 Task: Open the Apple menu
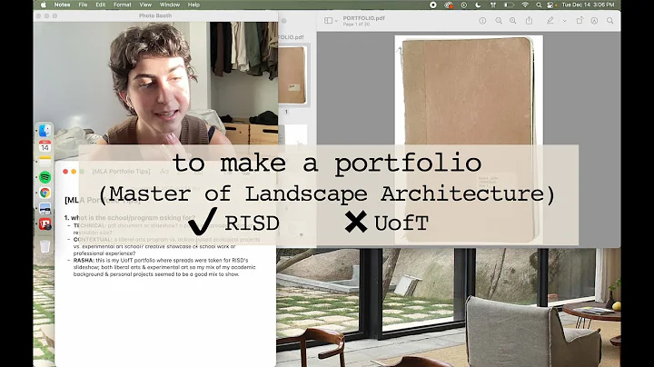(x=44, y=5)
